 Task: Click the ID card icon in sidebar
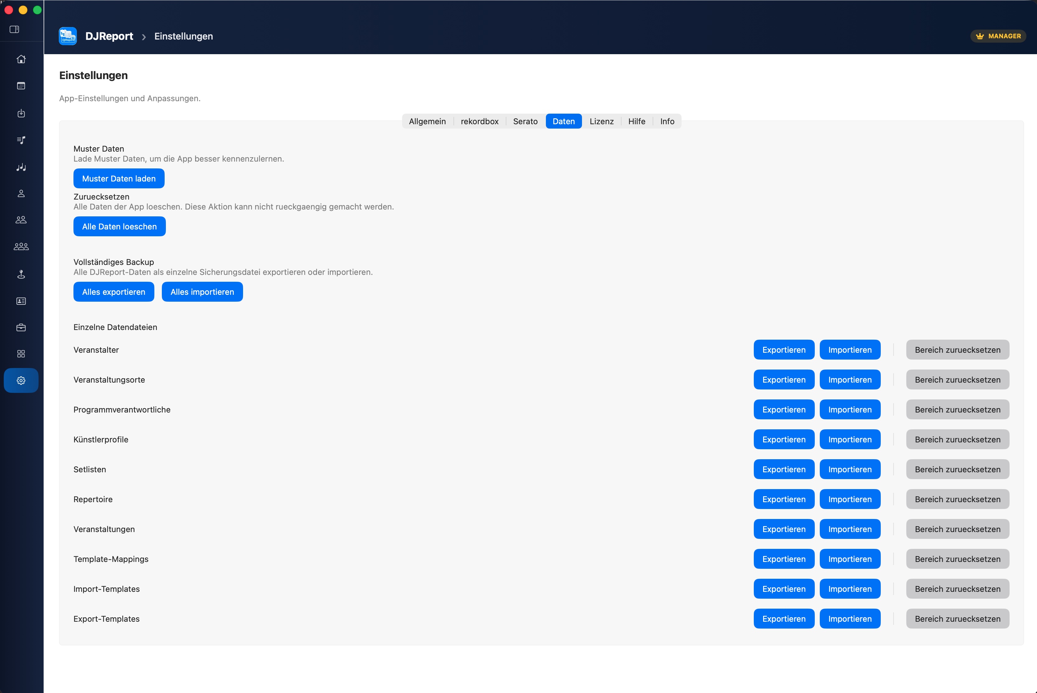click(21, 301)
